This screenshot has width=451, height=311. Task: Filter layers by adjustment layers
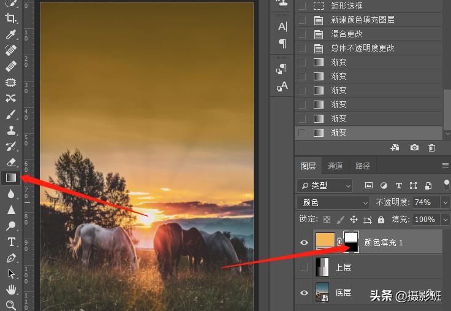(384, 186)
